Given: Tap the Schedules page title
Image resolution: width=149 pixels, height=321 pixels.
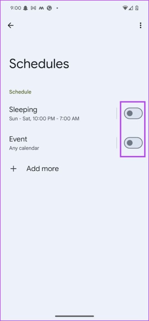Looking at the screenshot, I should 39,64.
